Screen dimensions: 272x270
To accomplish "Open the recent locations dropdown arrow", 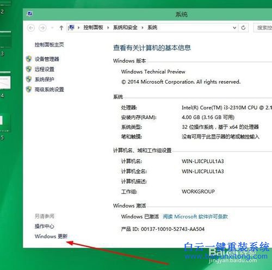I will tap(52, 28).
